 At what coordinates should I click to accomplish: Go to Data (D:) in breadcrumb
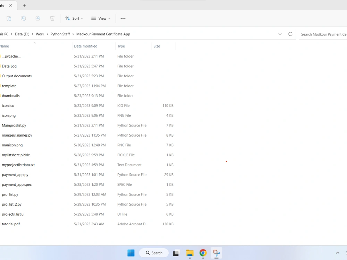[x=22, y=34]
